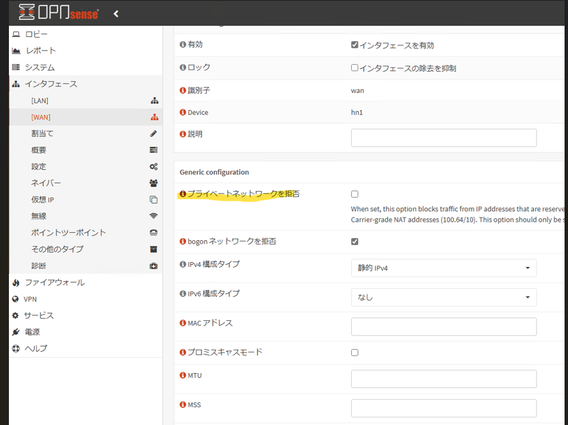Click the 説明 description input field
The height and width of the screenshot is (425, 568).
pos(443,138)
